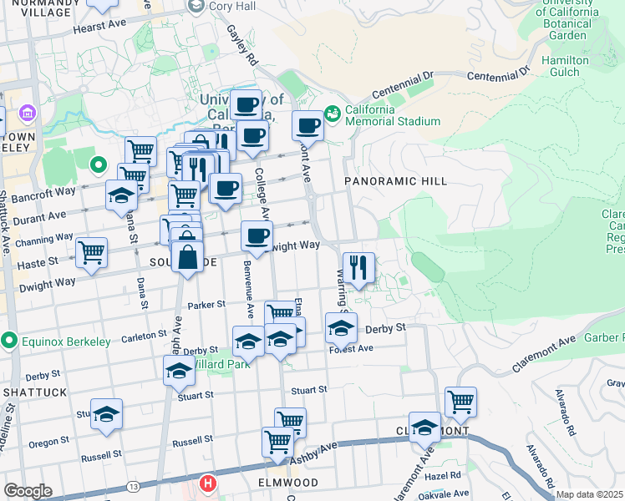Select the red hospital H marker near Elmwood

click(x=207, y=484)
